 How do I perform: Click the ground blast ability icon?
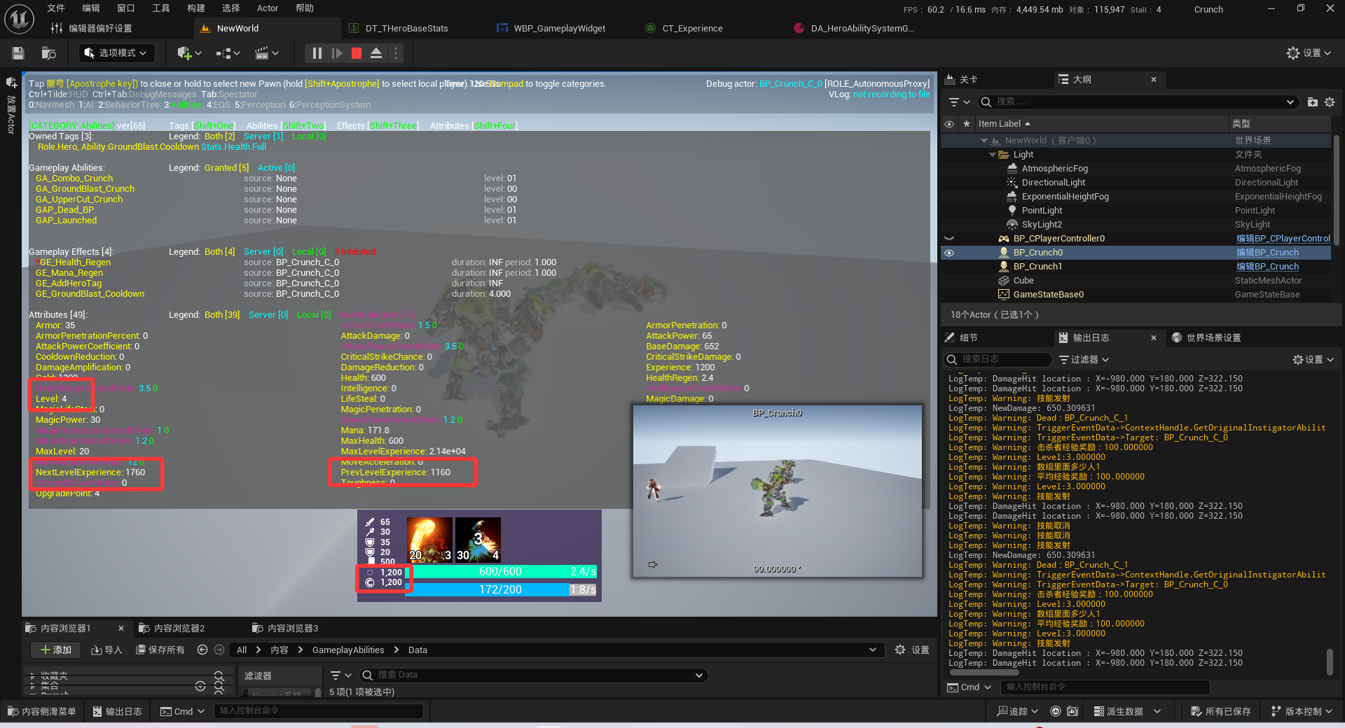pos(429,540)
